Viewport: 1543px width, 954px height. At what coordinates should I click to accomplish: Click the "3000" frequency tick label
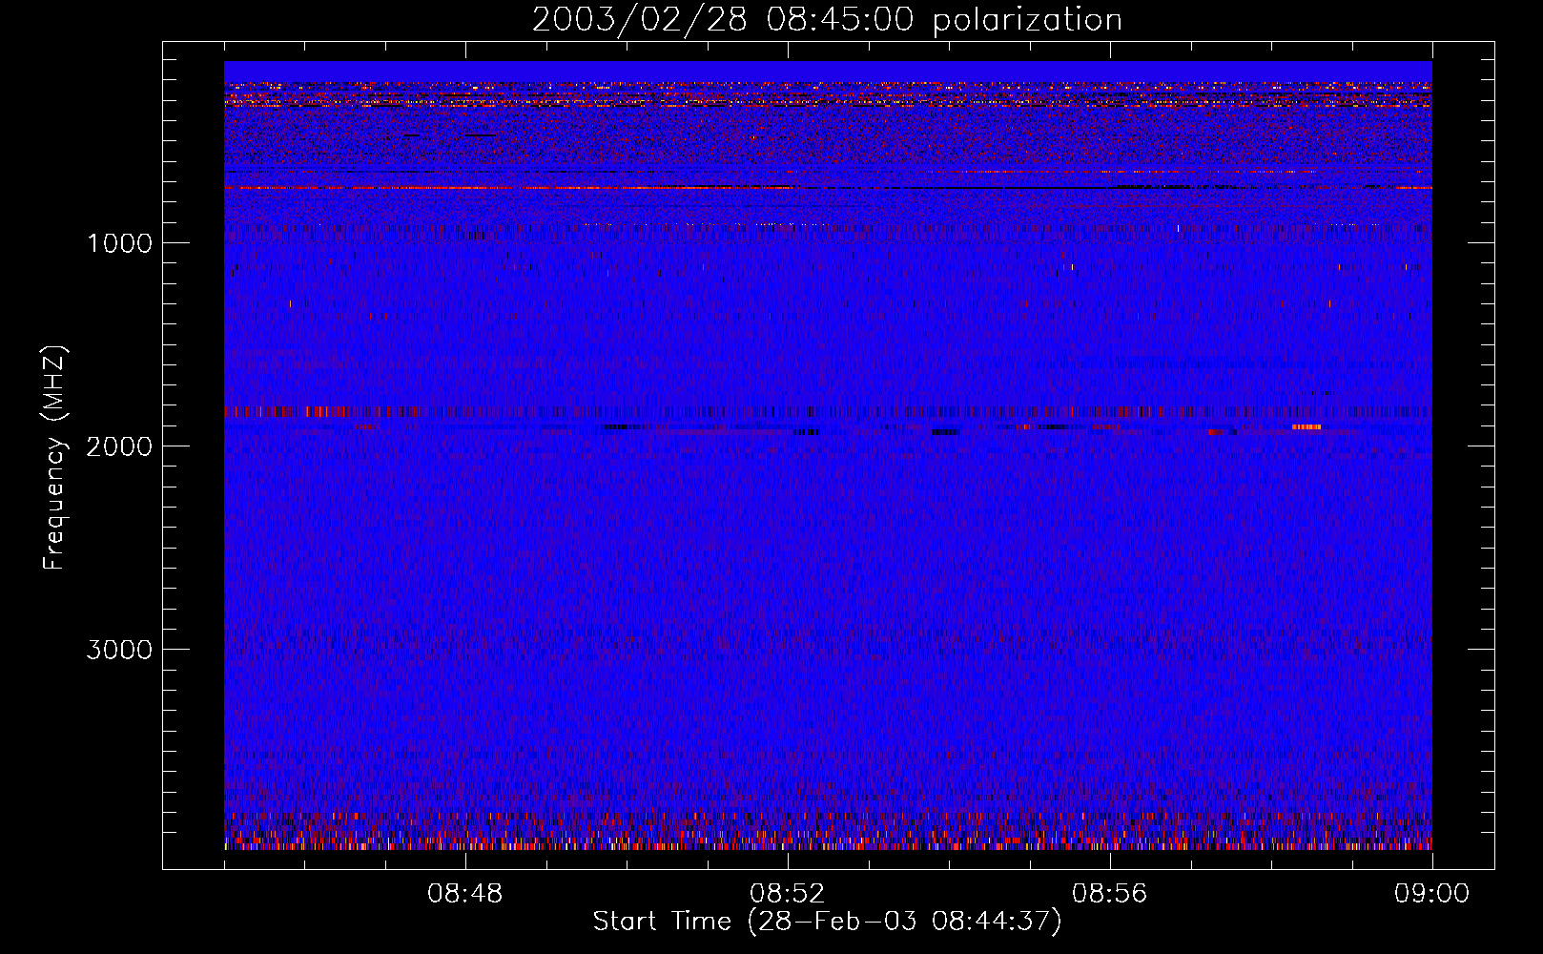point(119,650)
